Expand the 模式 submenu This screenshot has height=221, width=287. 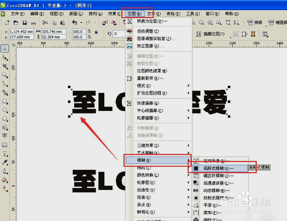coord(163,86)
